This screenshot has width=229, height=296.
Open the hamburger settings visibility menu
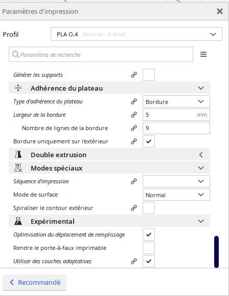[203, 54]
